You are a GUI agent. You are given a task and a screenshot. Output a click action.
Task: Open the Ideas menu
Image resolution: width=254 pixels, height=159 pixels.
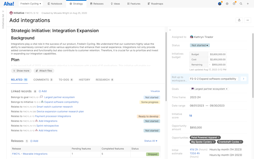point(115,4)
